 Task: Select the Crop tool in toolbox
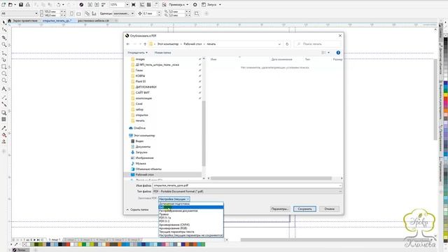3,37
